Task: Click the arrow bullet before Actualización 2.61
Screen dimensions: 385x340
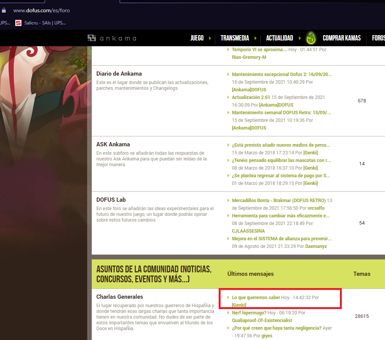Action: pyautogui.click(x=228, y=97)
